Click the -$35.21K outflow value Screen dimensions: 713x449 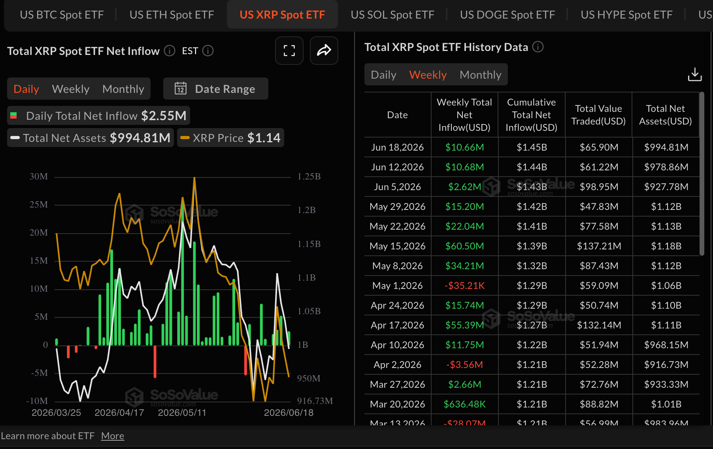[x=464, y=285]
